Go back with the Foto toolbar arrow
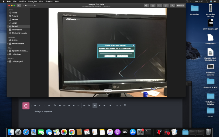 tap(19, 5)
